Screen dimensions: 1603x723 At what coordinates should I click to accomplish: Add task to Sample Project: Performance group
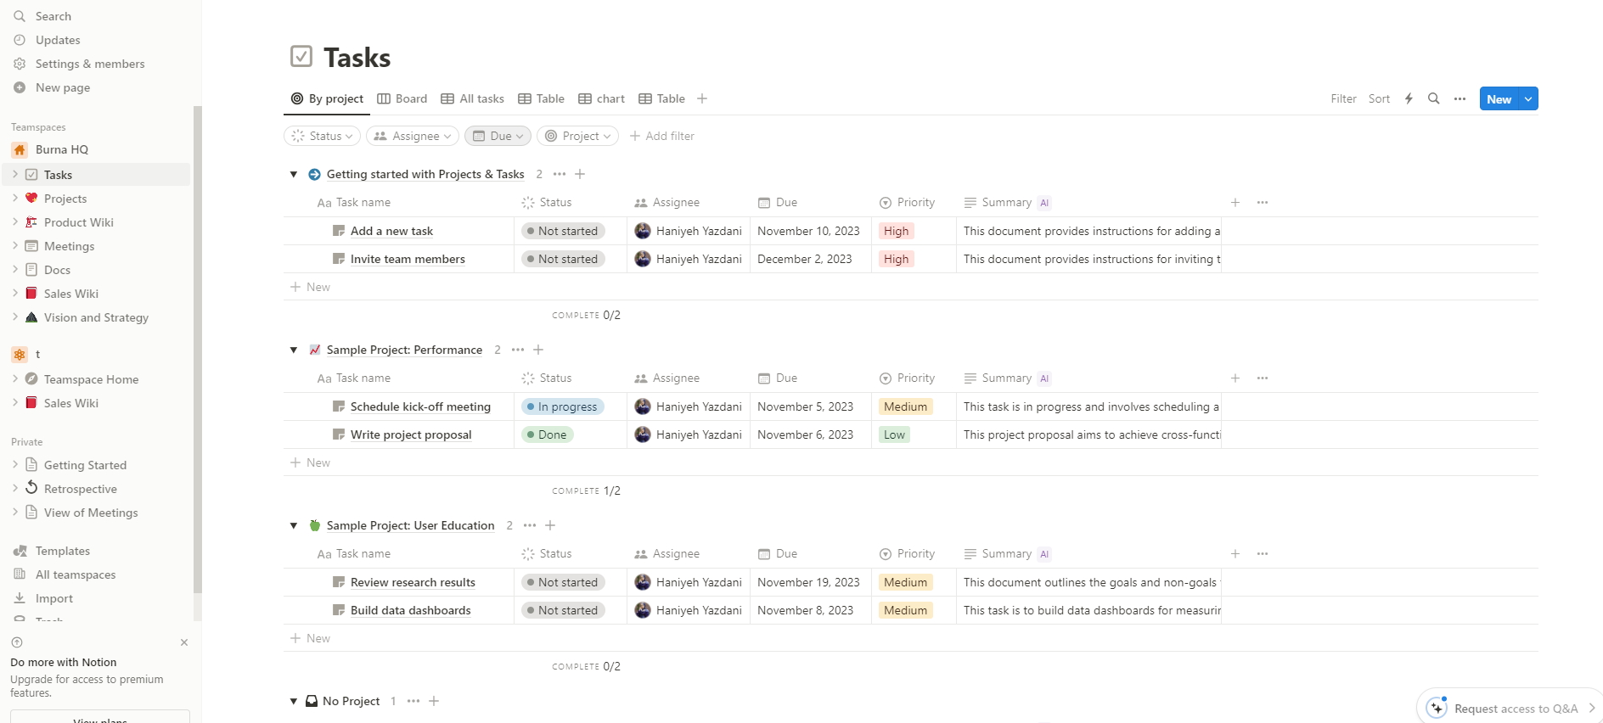[538, 350]
